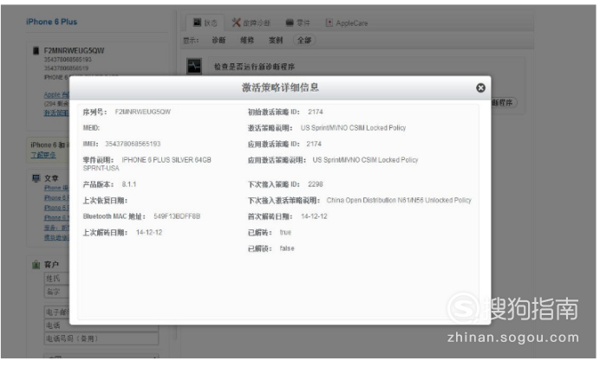
Task: Click the wrench icon of 故障诊断
Action: pyautogui.click(x=236, y=23)
